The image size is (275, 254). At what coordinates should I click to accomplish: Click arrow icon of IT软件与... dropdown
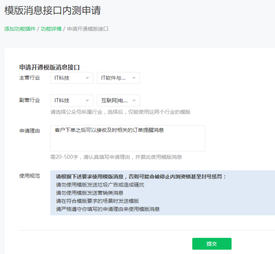click(x=134, y=78)
